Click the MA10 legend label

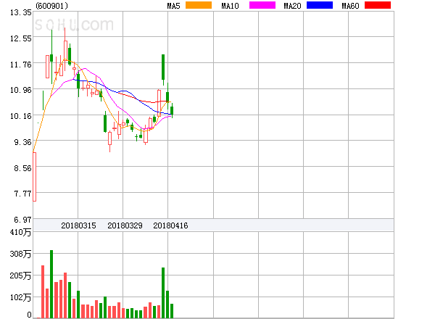pyautogui.click(x=230, y=6)
